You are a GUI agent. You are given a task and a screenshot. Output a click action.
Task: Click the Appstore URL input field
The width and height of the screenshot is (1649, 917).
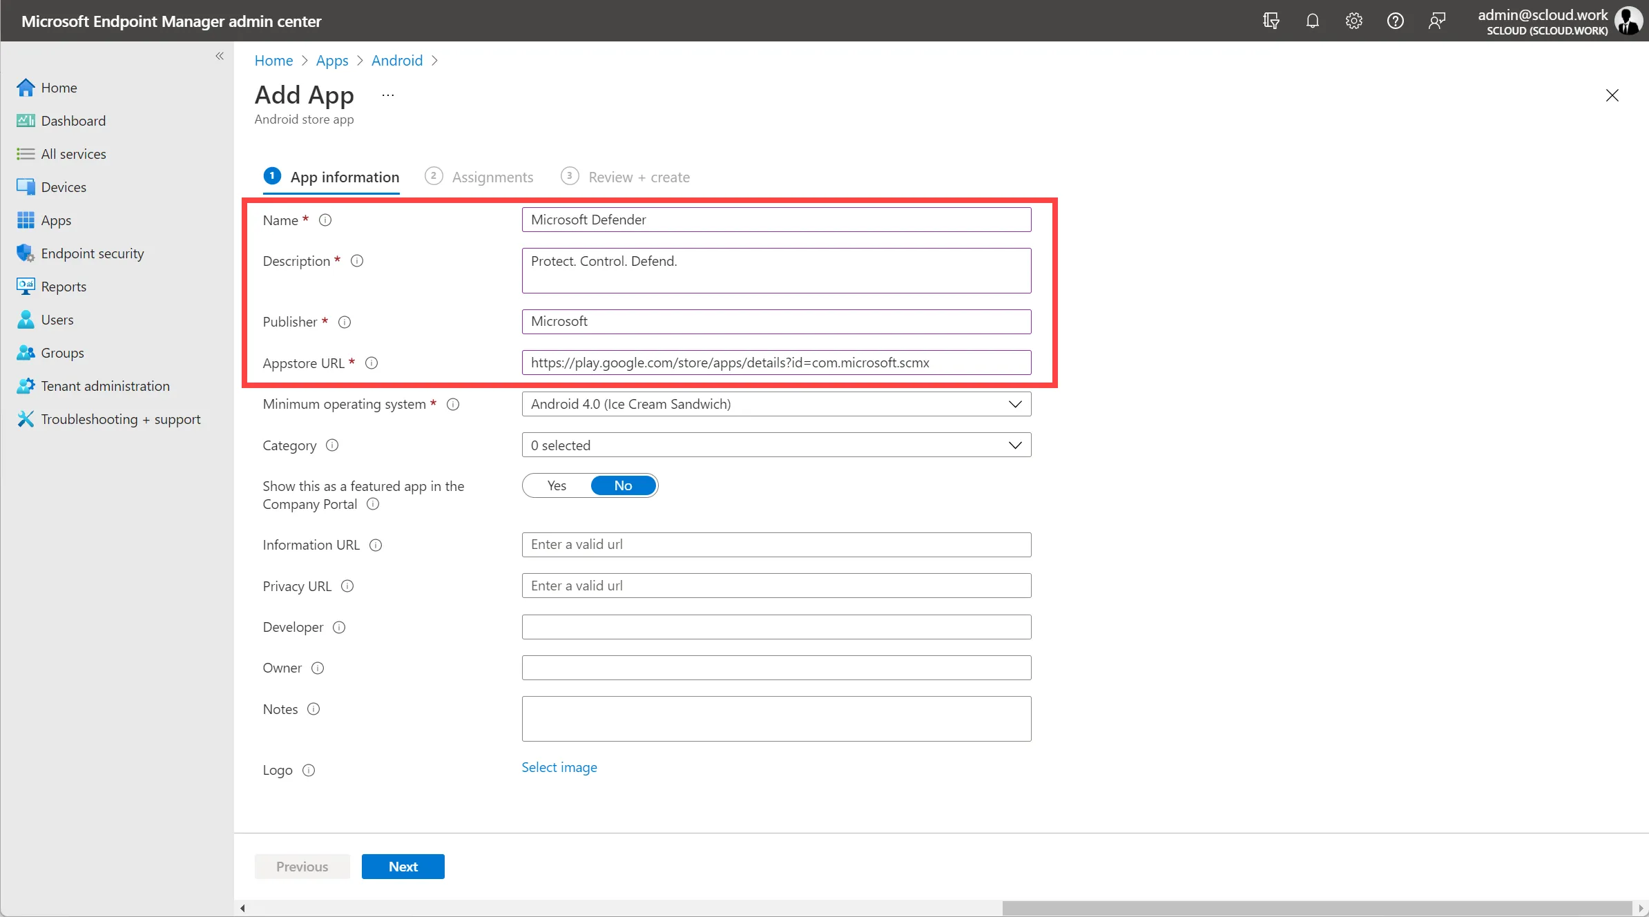coord(776,363)
